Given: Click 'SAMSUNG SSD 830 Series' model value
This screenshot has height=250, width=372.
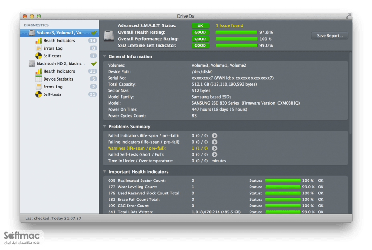Looking at the screenshot, I should pos(215,103).
